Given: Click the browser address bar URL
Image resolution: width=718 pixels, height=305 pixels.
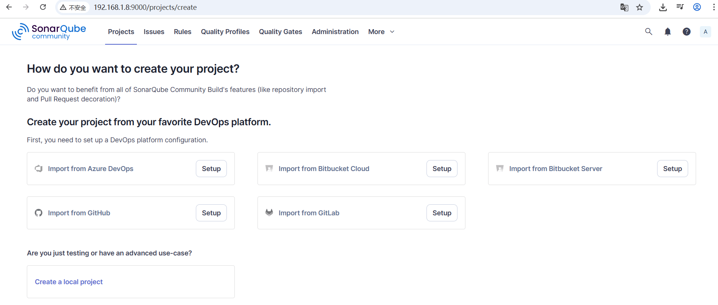Looking at the screenshot, I should pos(145,8).
